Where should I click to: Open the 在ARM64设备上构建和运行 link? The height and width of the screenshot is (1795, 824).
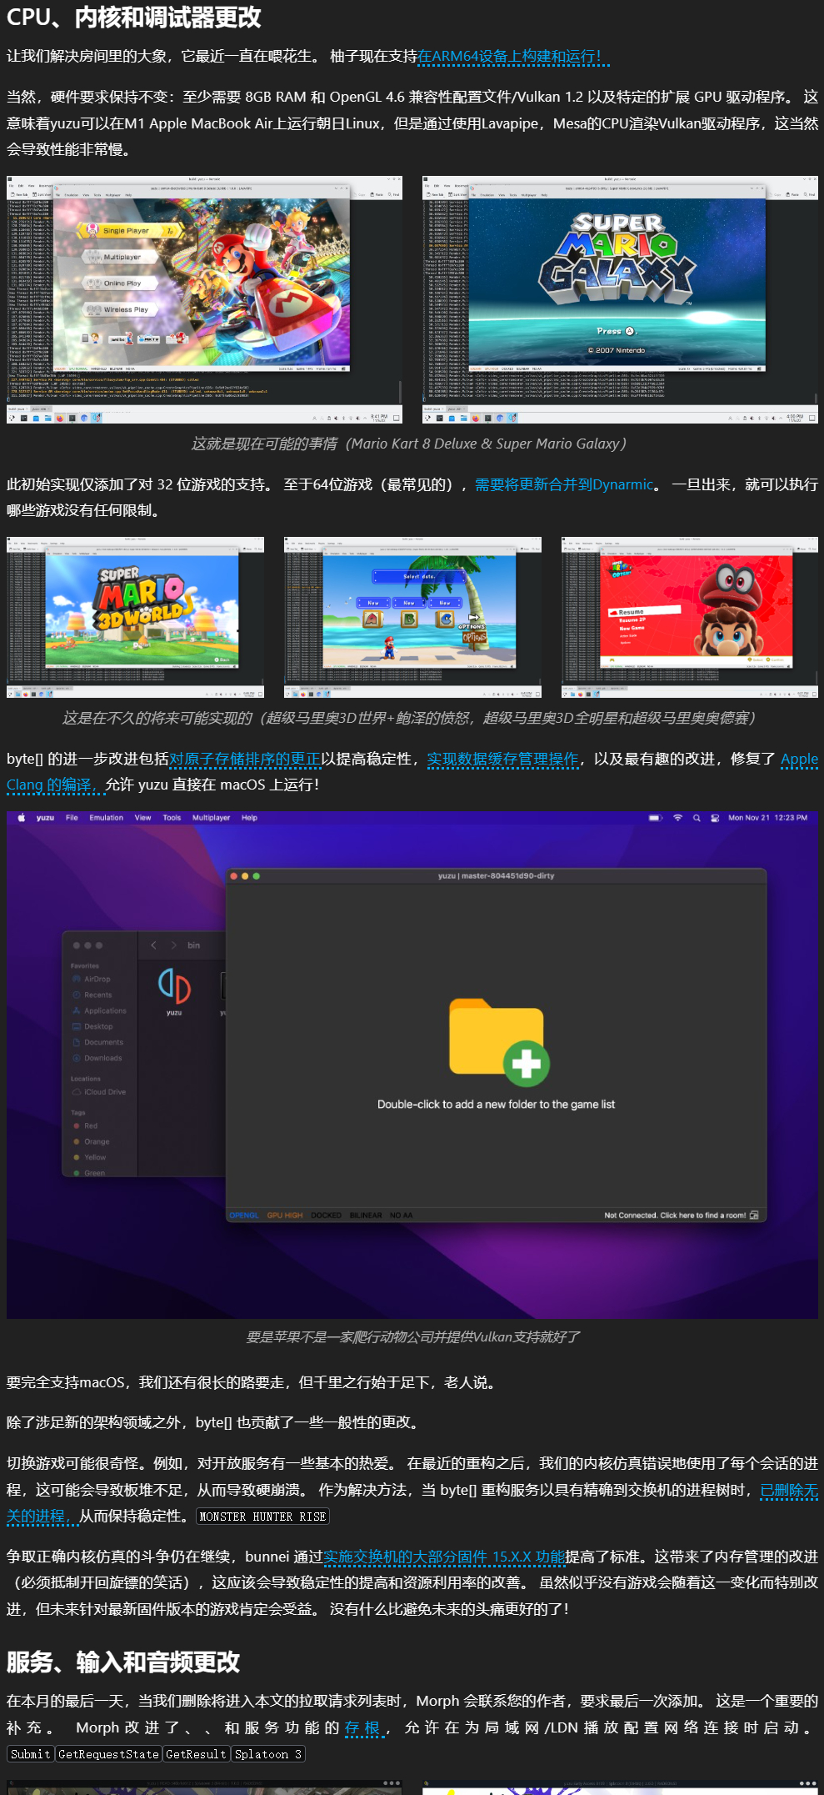(514, 57)
